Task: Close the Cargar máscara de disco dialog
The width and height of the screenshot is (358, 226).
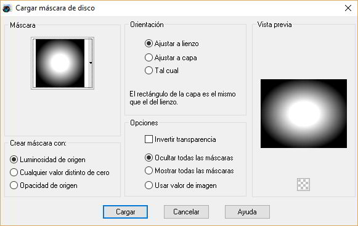Action: (348, 8)
